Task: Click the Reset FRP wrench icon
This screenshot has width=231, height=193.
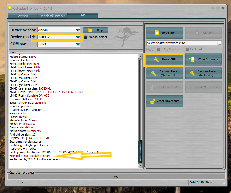Action: pyautogui.click(x=156, y=59)
